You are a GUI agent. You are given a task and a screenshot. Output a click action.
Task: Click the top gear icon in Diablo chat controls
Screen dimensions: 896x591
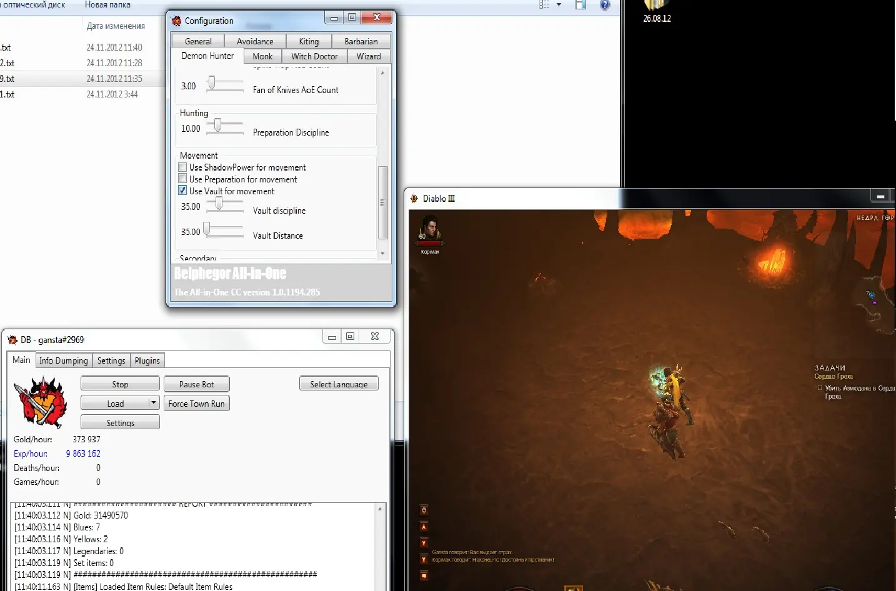point(424,510)
